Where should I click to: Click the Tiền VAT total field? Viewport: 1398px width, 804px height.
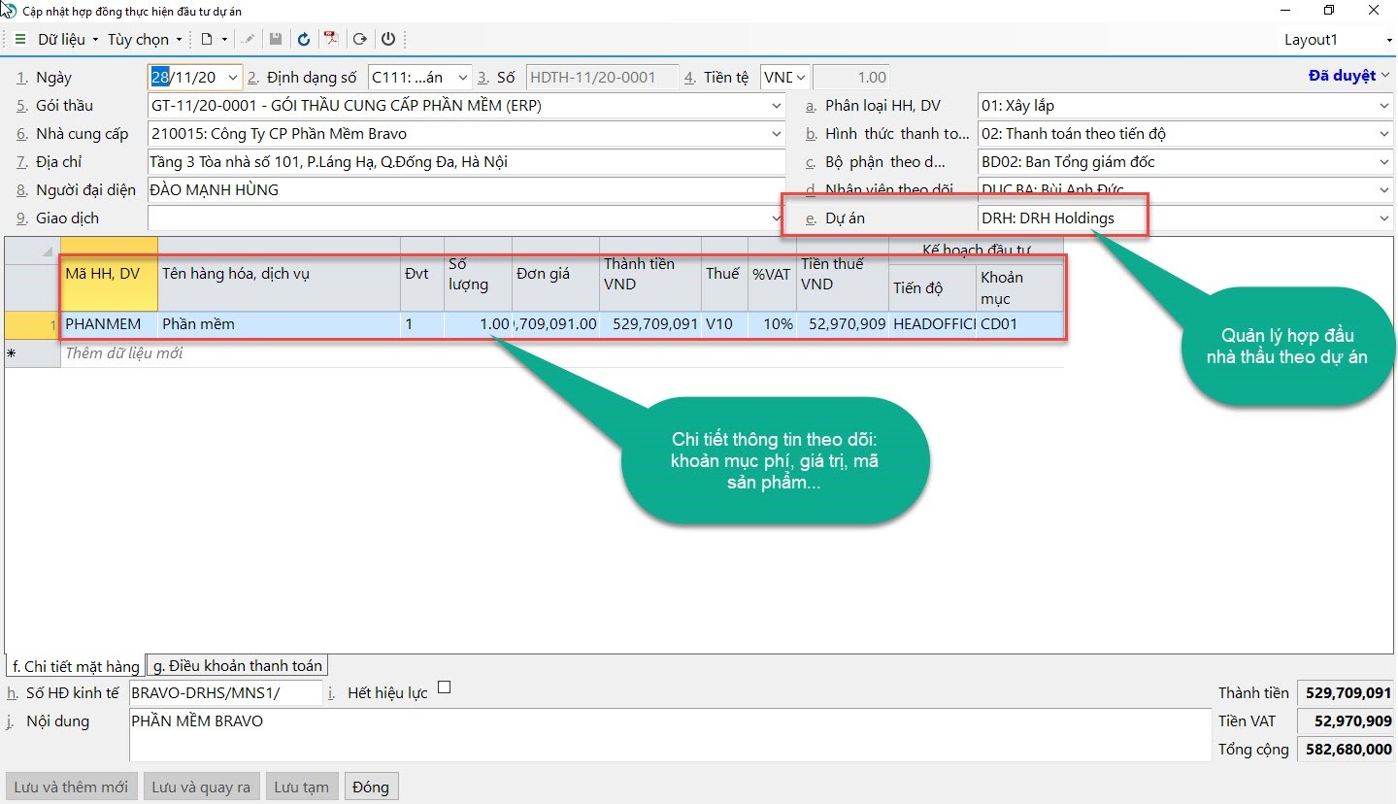(1346, 721)
